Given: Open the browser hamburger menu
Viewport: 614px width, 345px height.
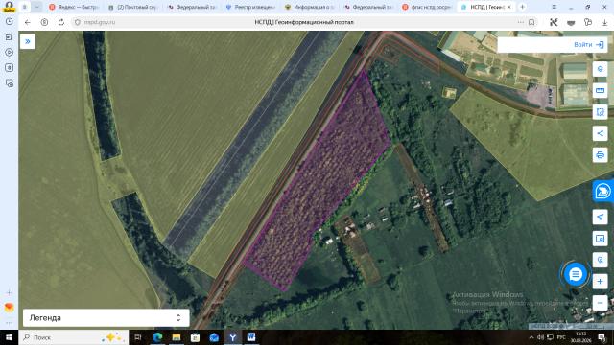Looking at the screenshot, I should point(554,7).
